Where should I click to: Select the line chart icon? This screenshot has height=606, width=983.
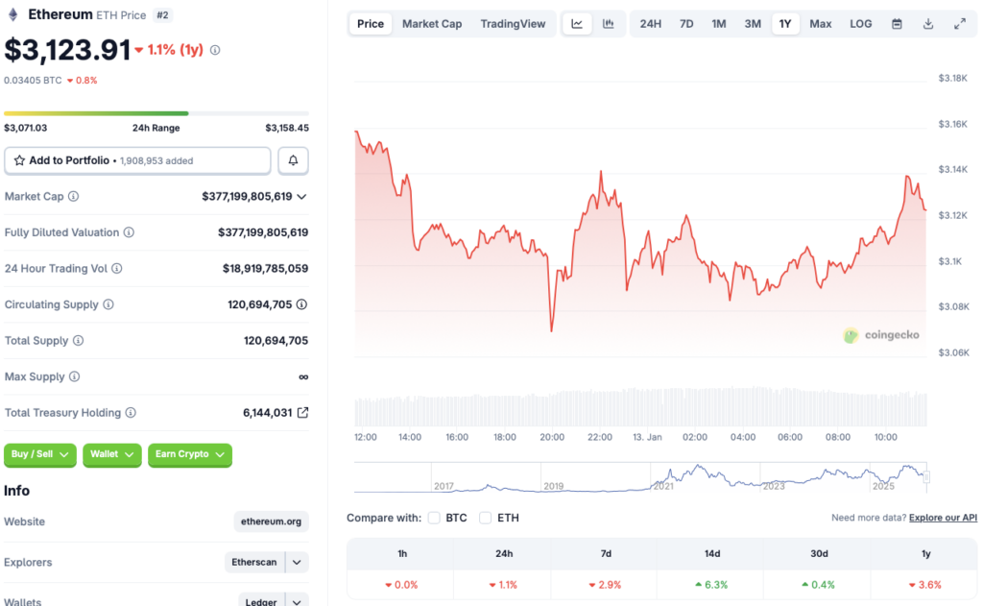click(577, 23)
